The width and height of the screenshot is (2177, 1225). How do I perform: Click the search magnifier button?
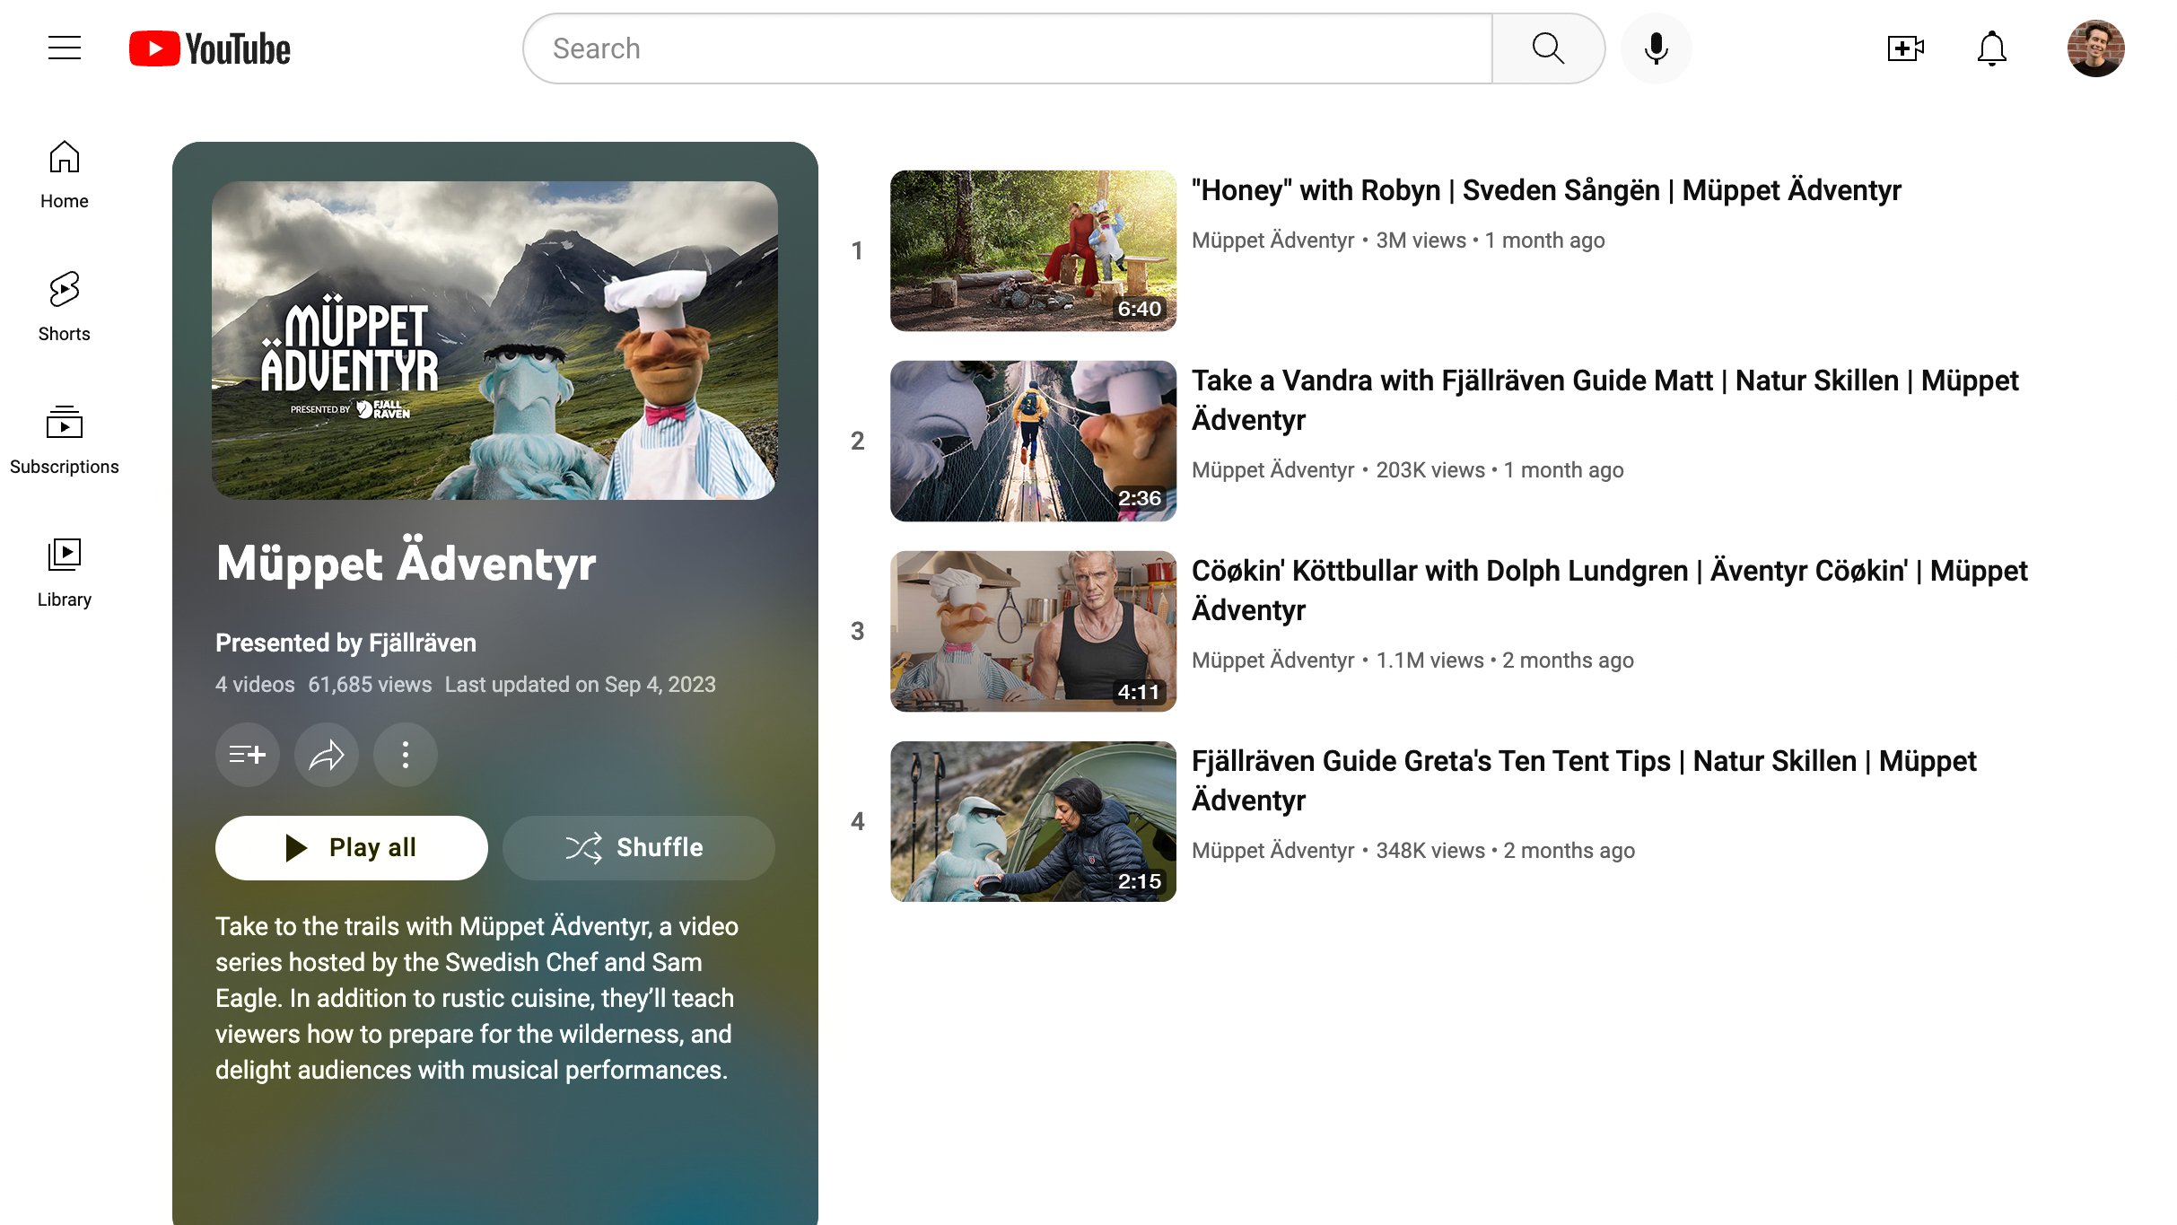click(x=1548, y=48)
